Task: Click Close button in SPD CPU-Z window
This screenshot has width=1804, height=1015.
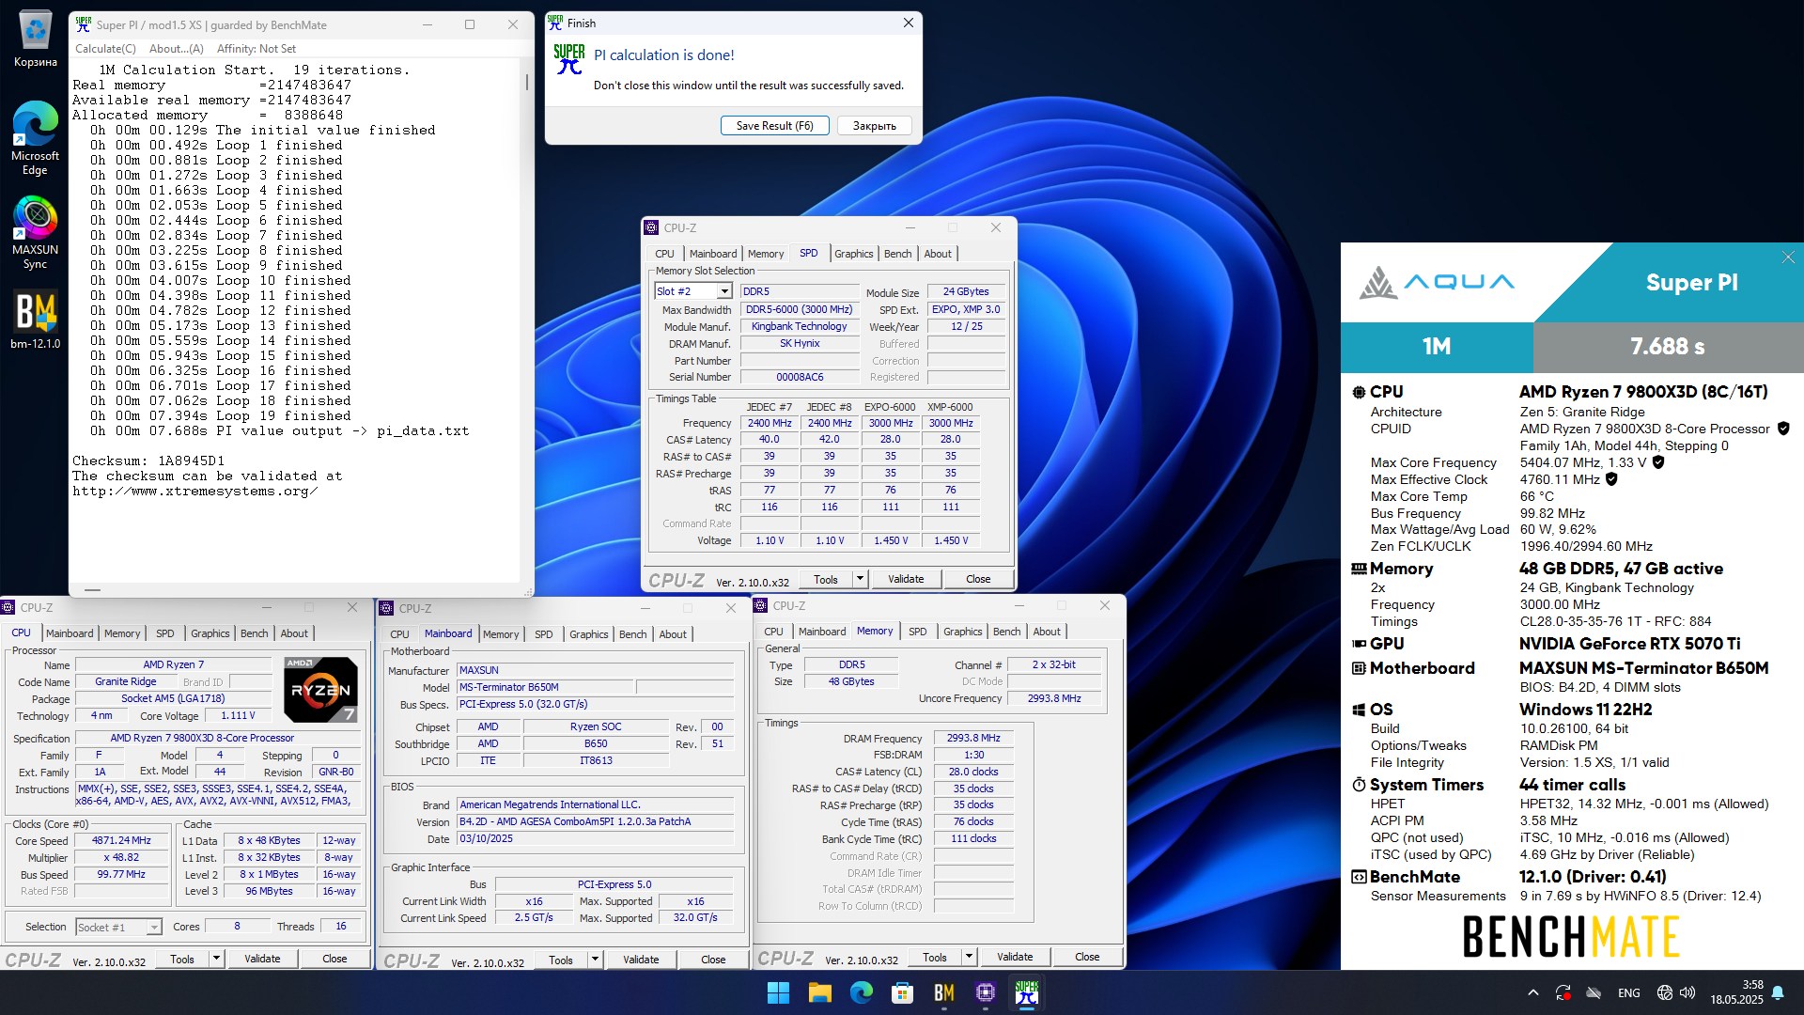Action: [x=978, y=579]
